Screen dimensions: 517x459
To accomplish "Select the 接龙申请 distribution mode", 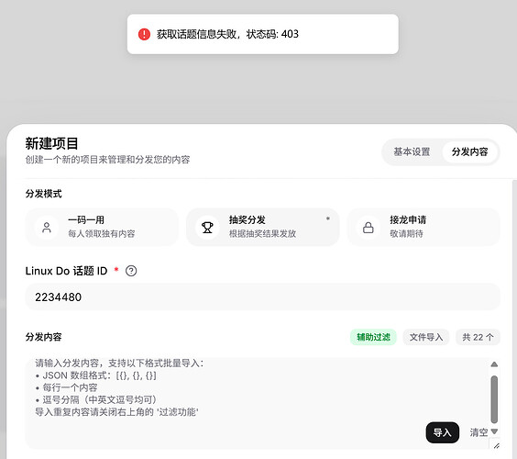I will (x=423, y=227).
